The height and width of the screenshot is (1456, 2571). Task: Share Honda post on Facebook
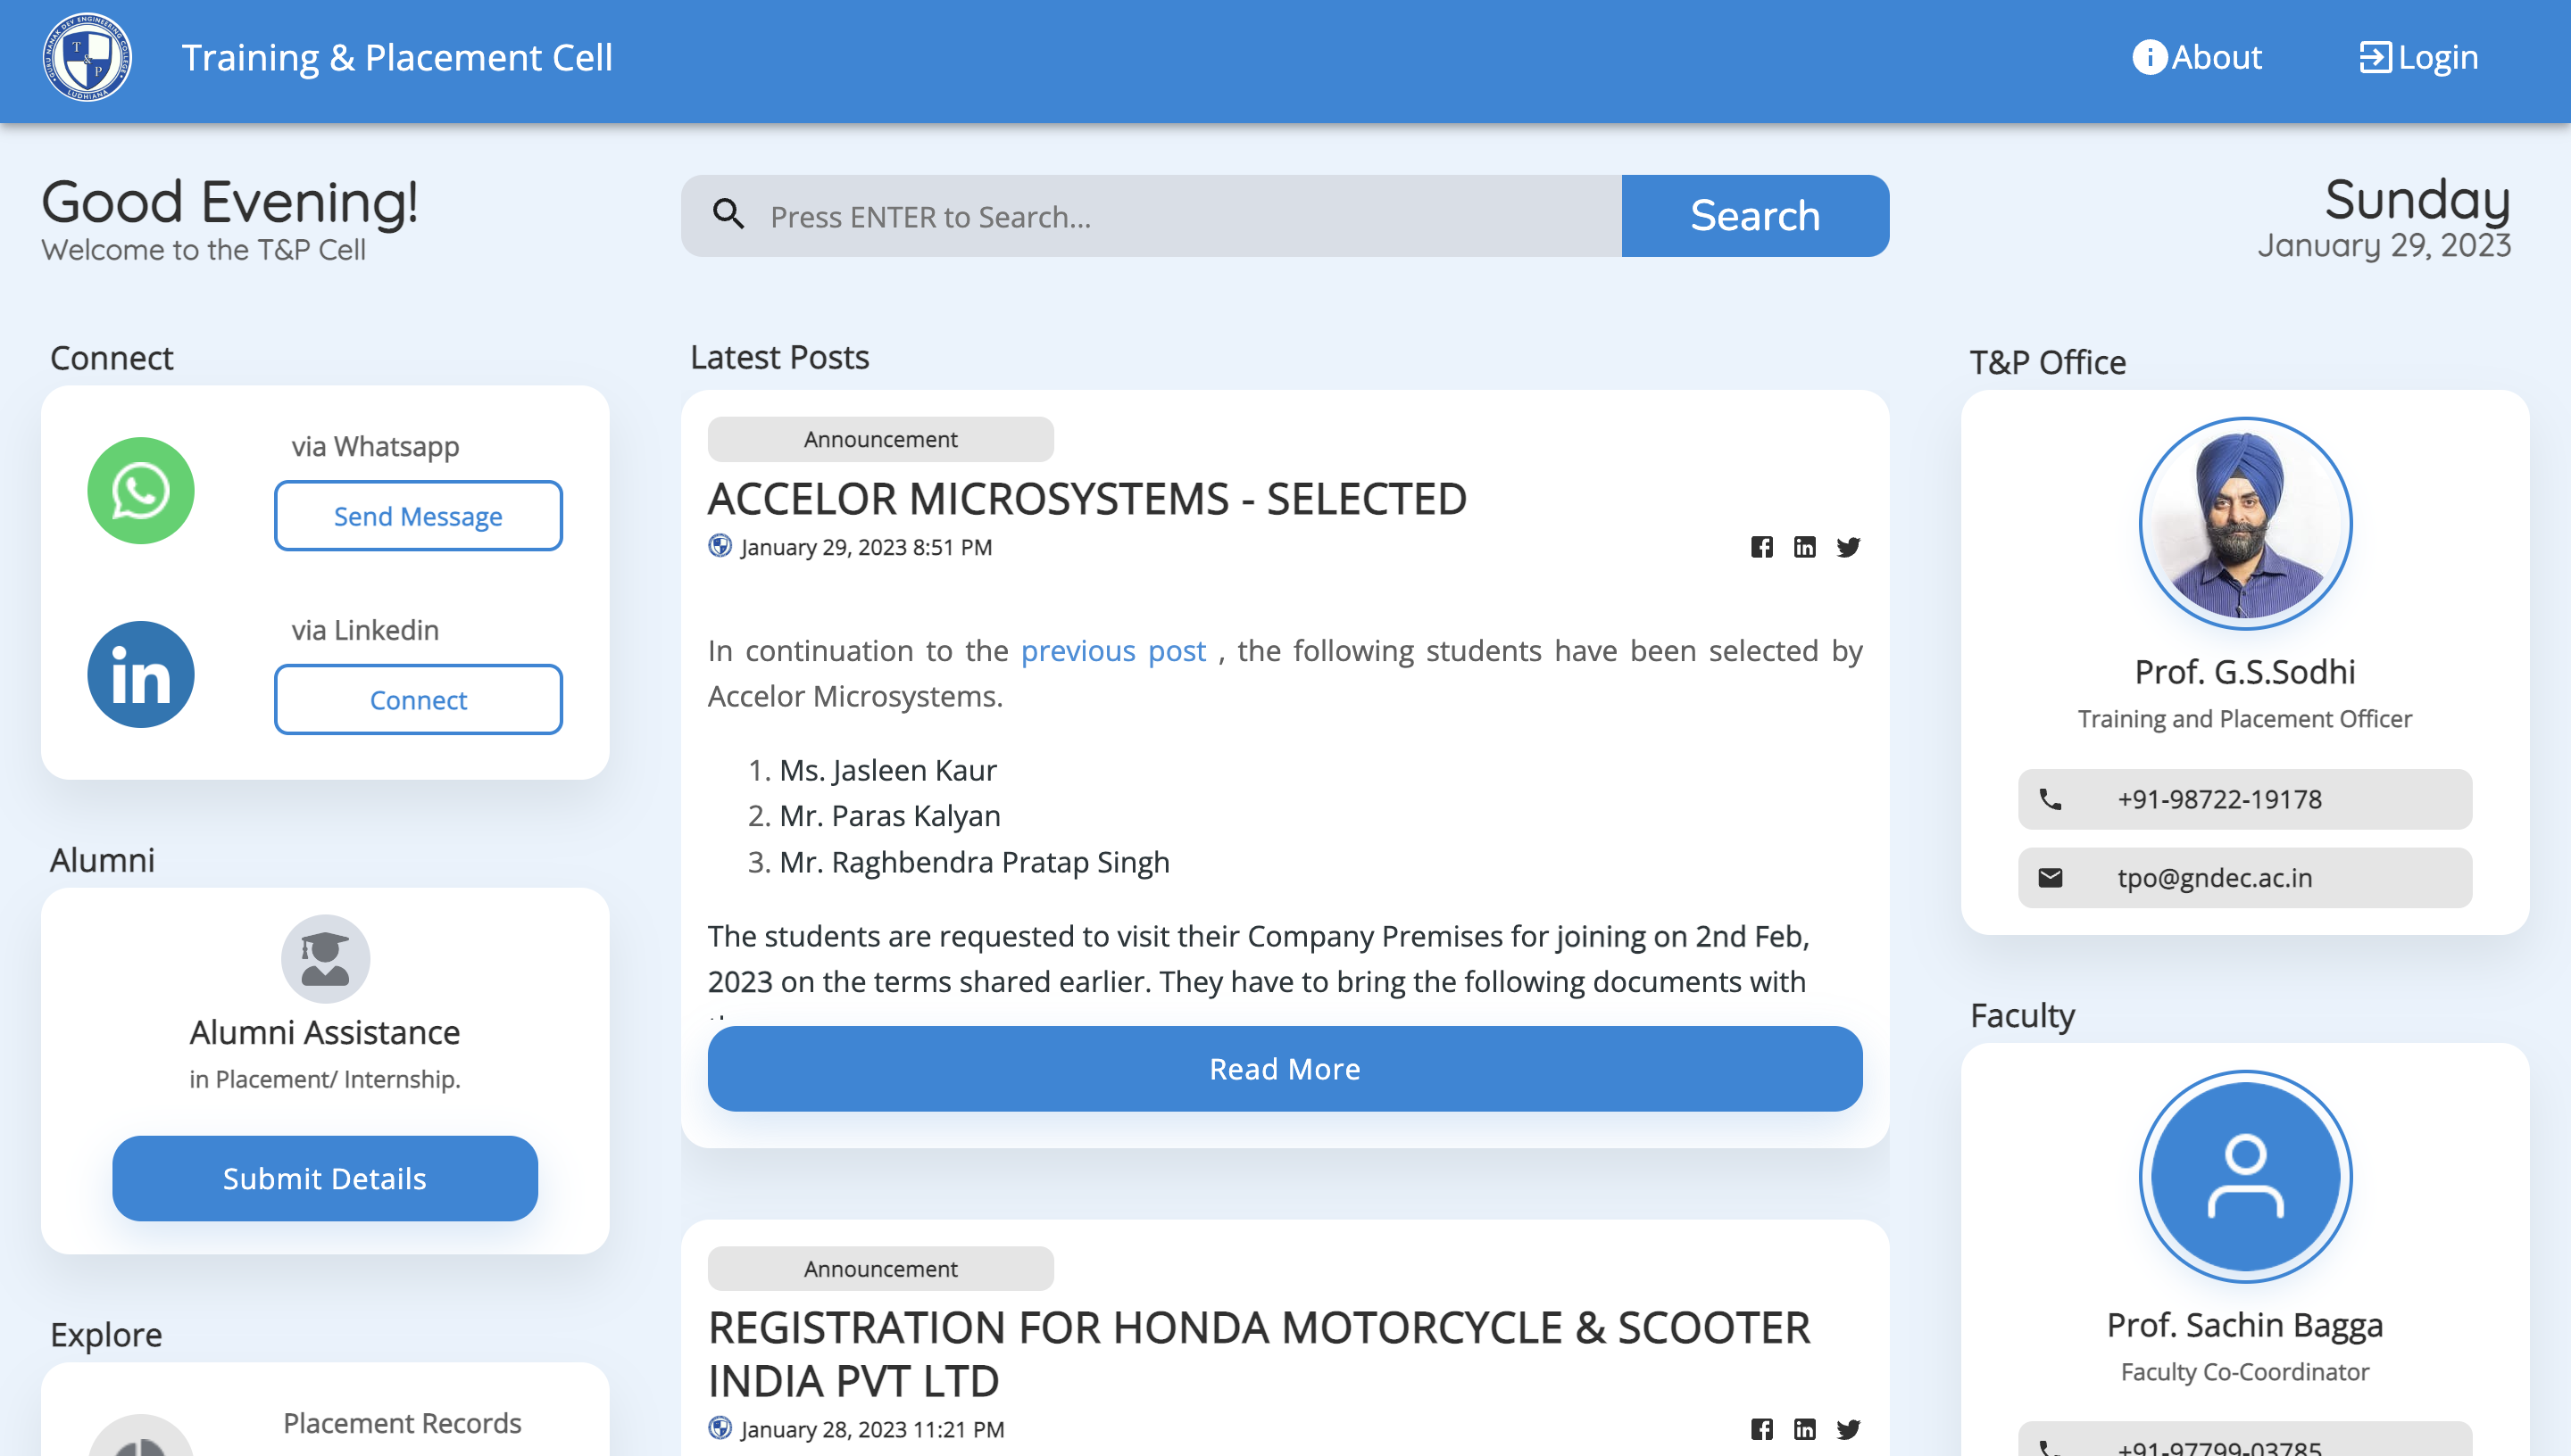coord(1761,1429)
